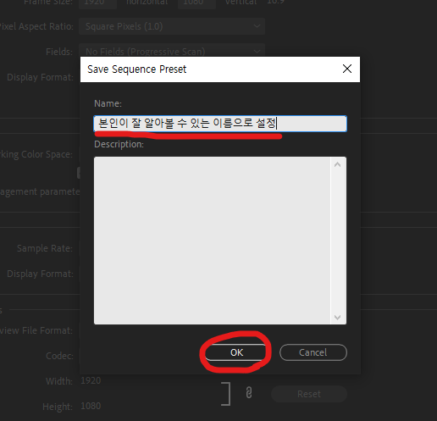The height and width of the screenshot is (421, 437).
Task: Toggle the link icon for width and height
Action: tap(249, 393)
